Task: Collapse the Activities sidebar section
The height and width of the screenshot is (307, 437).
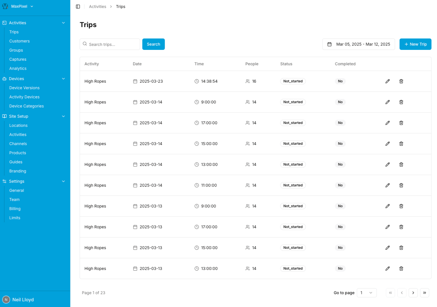Action: pyautogui.click(x=63, y=23)
